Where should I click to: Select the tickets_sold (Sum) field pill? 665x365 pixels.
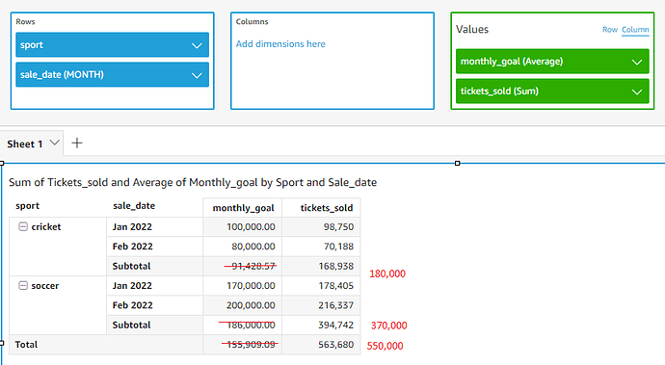pos(552,91)
